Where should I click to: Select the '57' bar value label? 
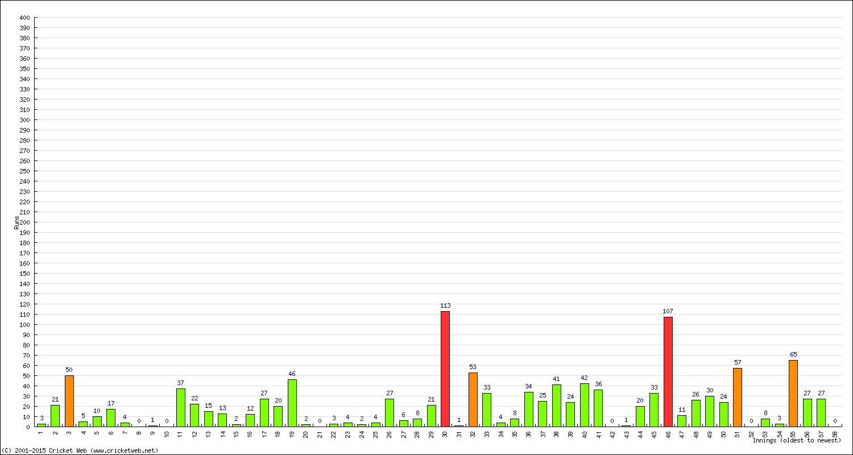click(x=738, y=363)
